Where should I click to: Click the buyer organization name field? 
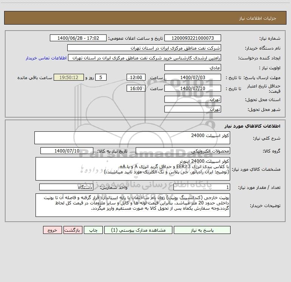pyautogui.click(x=144, y=48)
